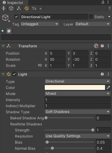This screenshot has width=112, height=153.
Task: Click the Transform world-space globe icon
Action: (x=96, y=46)
